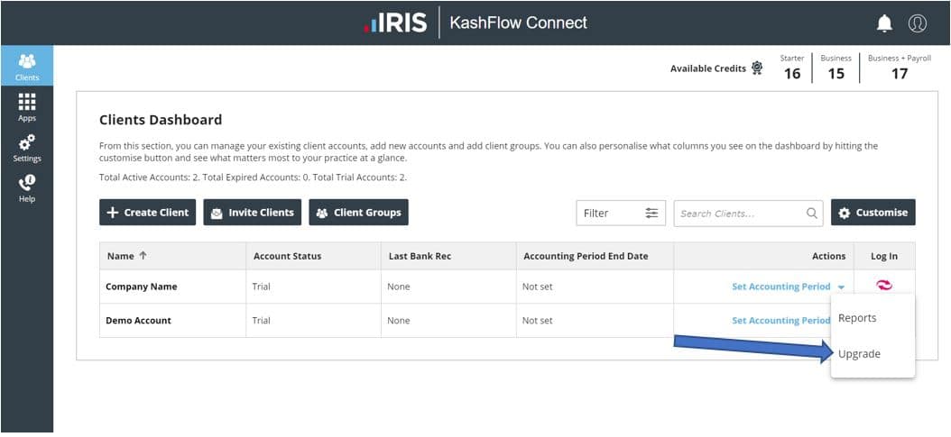Click the Create Client button
The image size is (951, 437).
(147, 213)
